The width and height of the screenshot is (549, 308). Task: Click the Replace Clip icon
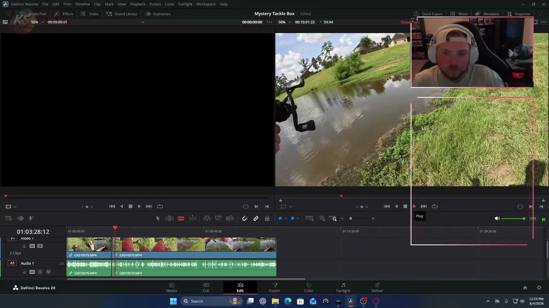point(230,219)
